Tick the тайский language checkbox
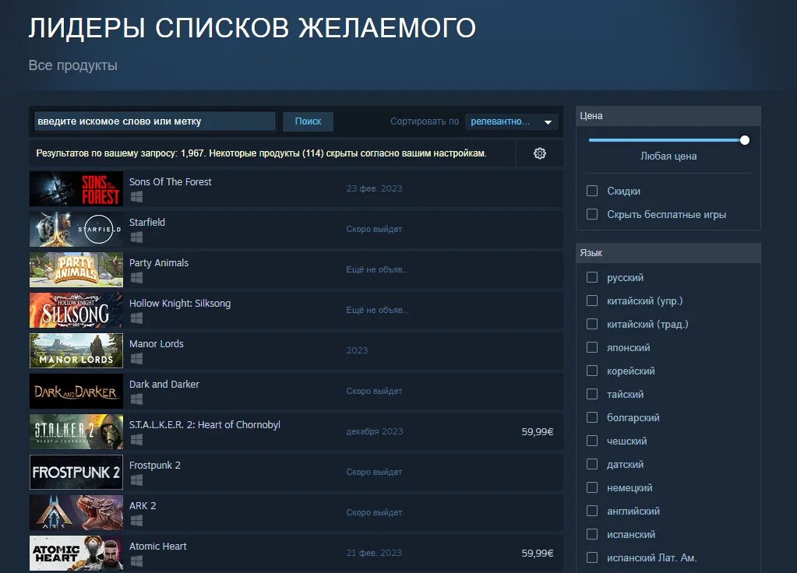This screenshot has width=797, height=573. pyautogui.click(x=592, y=394)
